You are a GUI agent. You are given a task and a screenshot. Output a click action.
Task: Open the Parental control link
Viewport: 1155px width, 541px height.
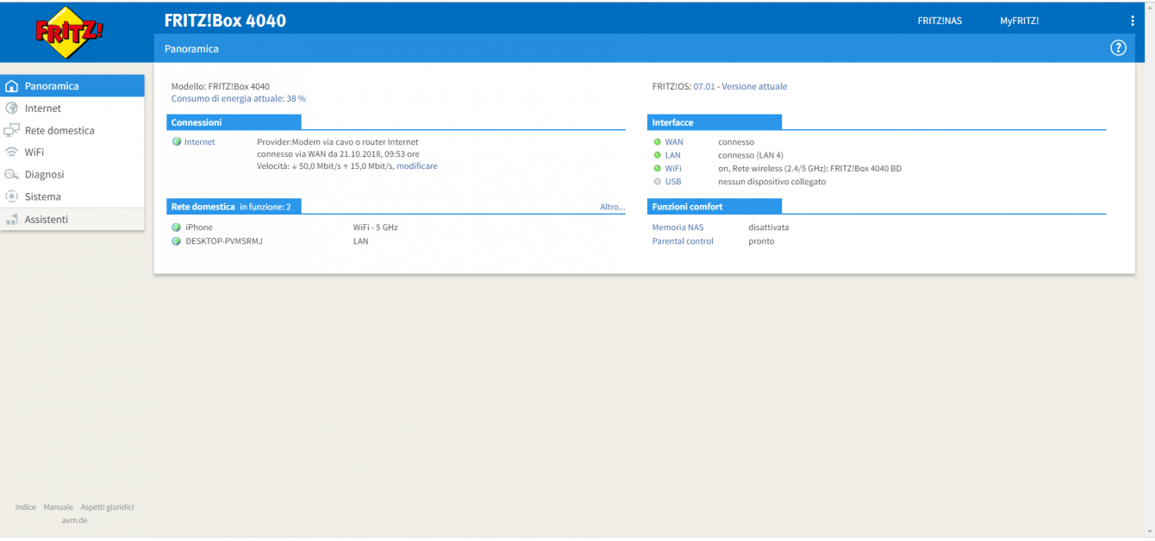(x=683, y=241)
